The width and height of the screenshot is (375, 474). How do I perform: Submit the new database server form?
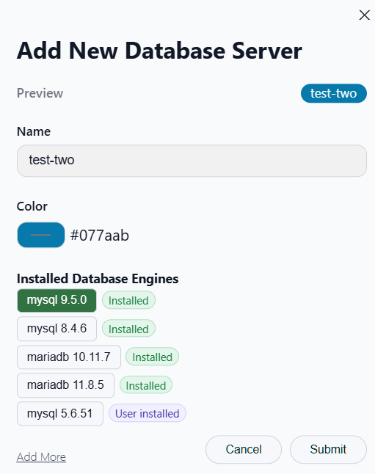coord(328,450)
